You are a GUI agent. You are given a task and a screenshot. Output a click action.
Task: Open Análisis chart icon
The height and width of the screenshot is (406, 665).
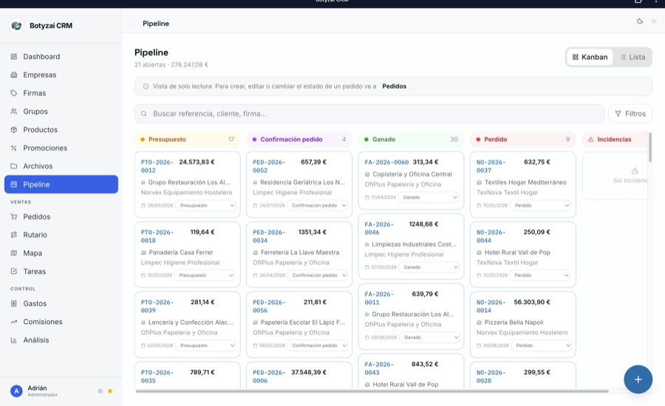pos(13,340)
